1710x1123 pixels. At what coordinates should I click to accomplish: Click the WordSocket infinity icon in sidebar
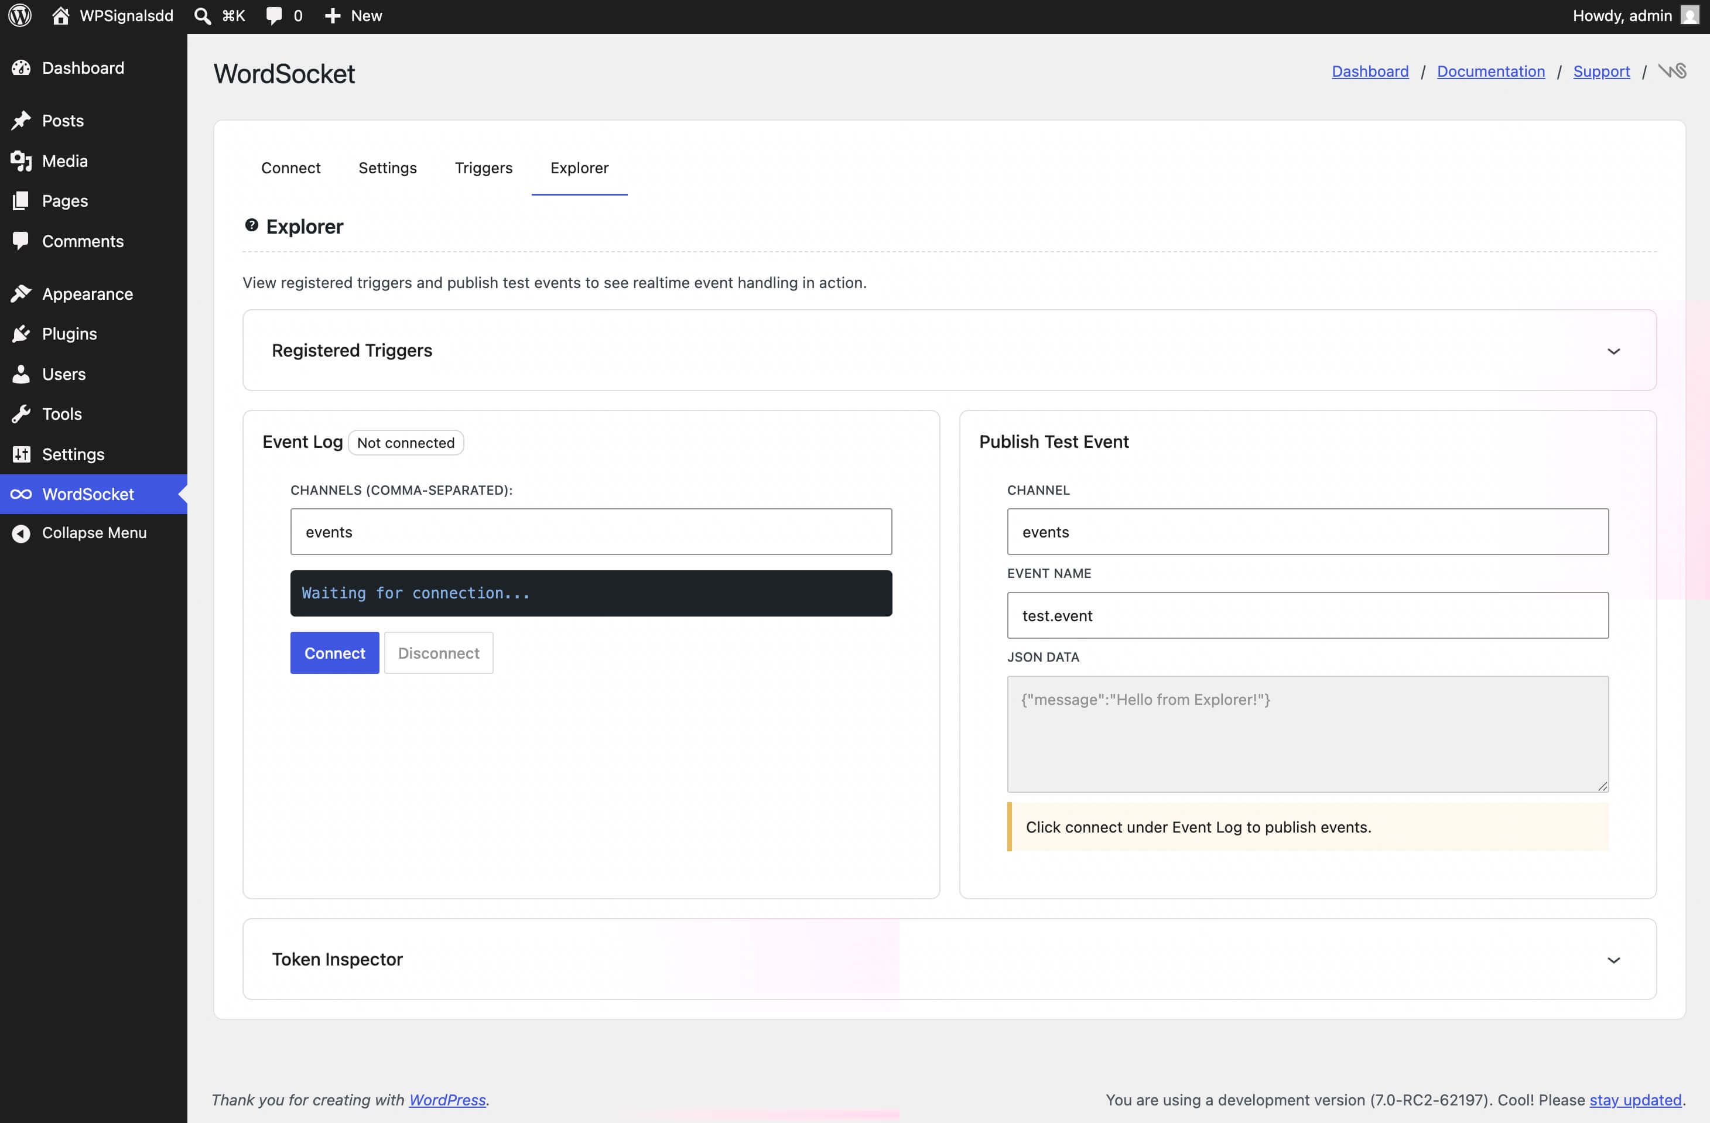(x=22, y=494)
